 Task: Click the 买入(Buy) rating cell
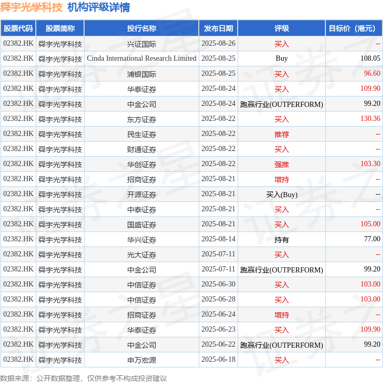(282, 195)
